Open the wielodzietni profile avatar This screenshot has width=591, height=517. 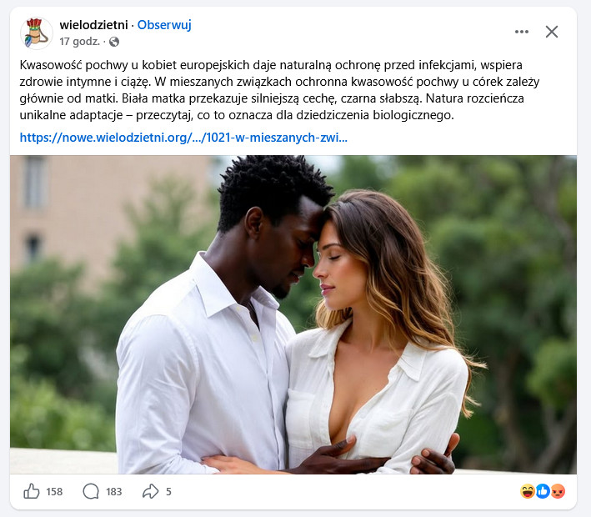[x=36, y=33]
